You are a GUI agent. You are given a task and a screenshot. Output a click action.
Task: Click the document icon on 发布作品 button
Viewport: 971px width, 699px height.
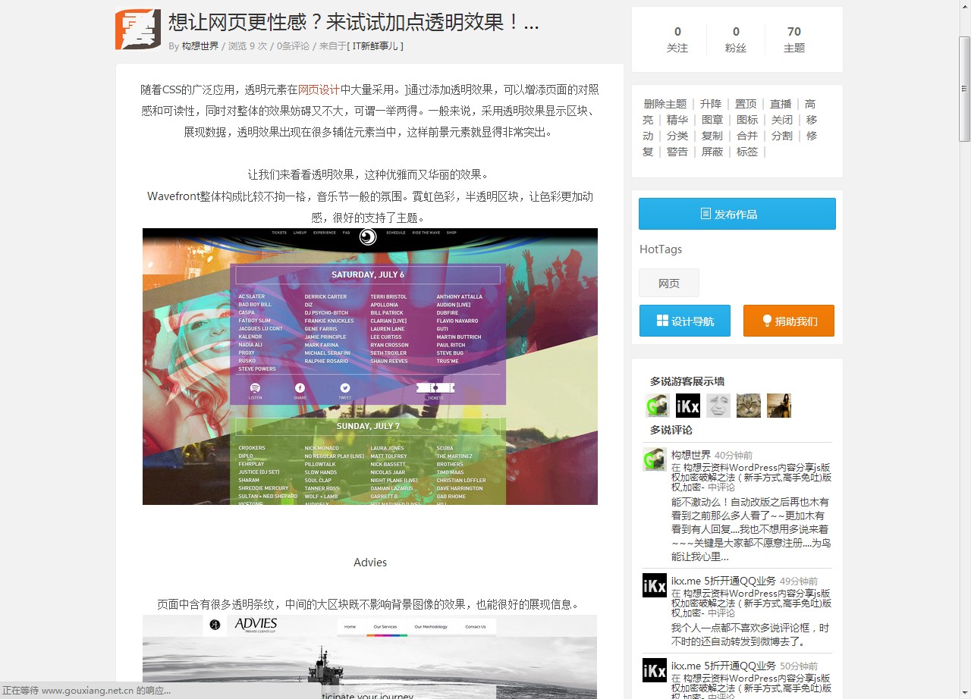click(706, 213)
